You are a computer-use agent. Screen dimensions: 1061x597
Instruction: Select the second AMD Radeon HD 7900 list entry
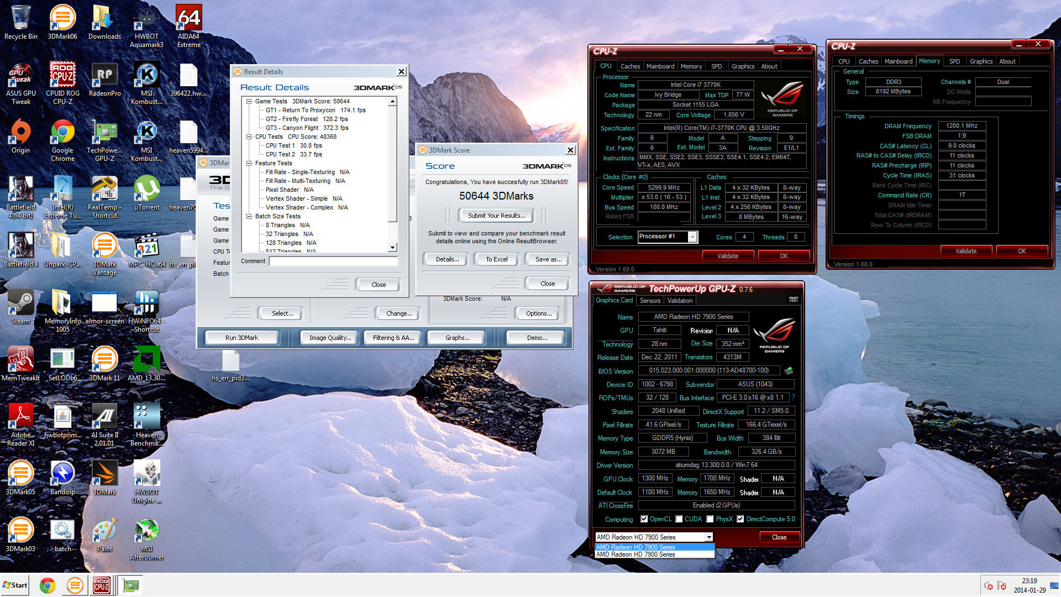coord(654,554)
